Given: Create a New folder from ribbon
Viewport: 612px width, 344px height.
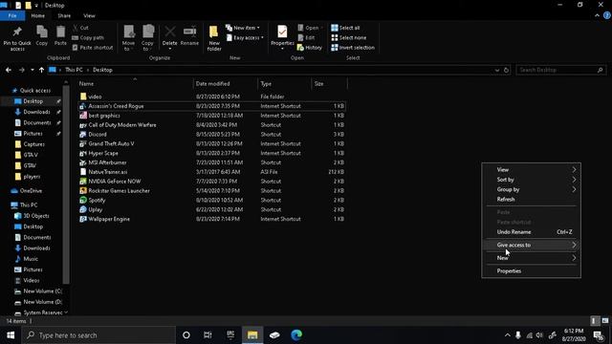Looking at the screenshot, I should click(214, 38).
